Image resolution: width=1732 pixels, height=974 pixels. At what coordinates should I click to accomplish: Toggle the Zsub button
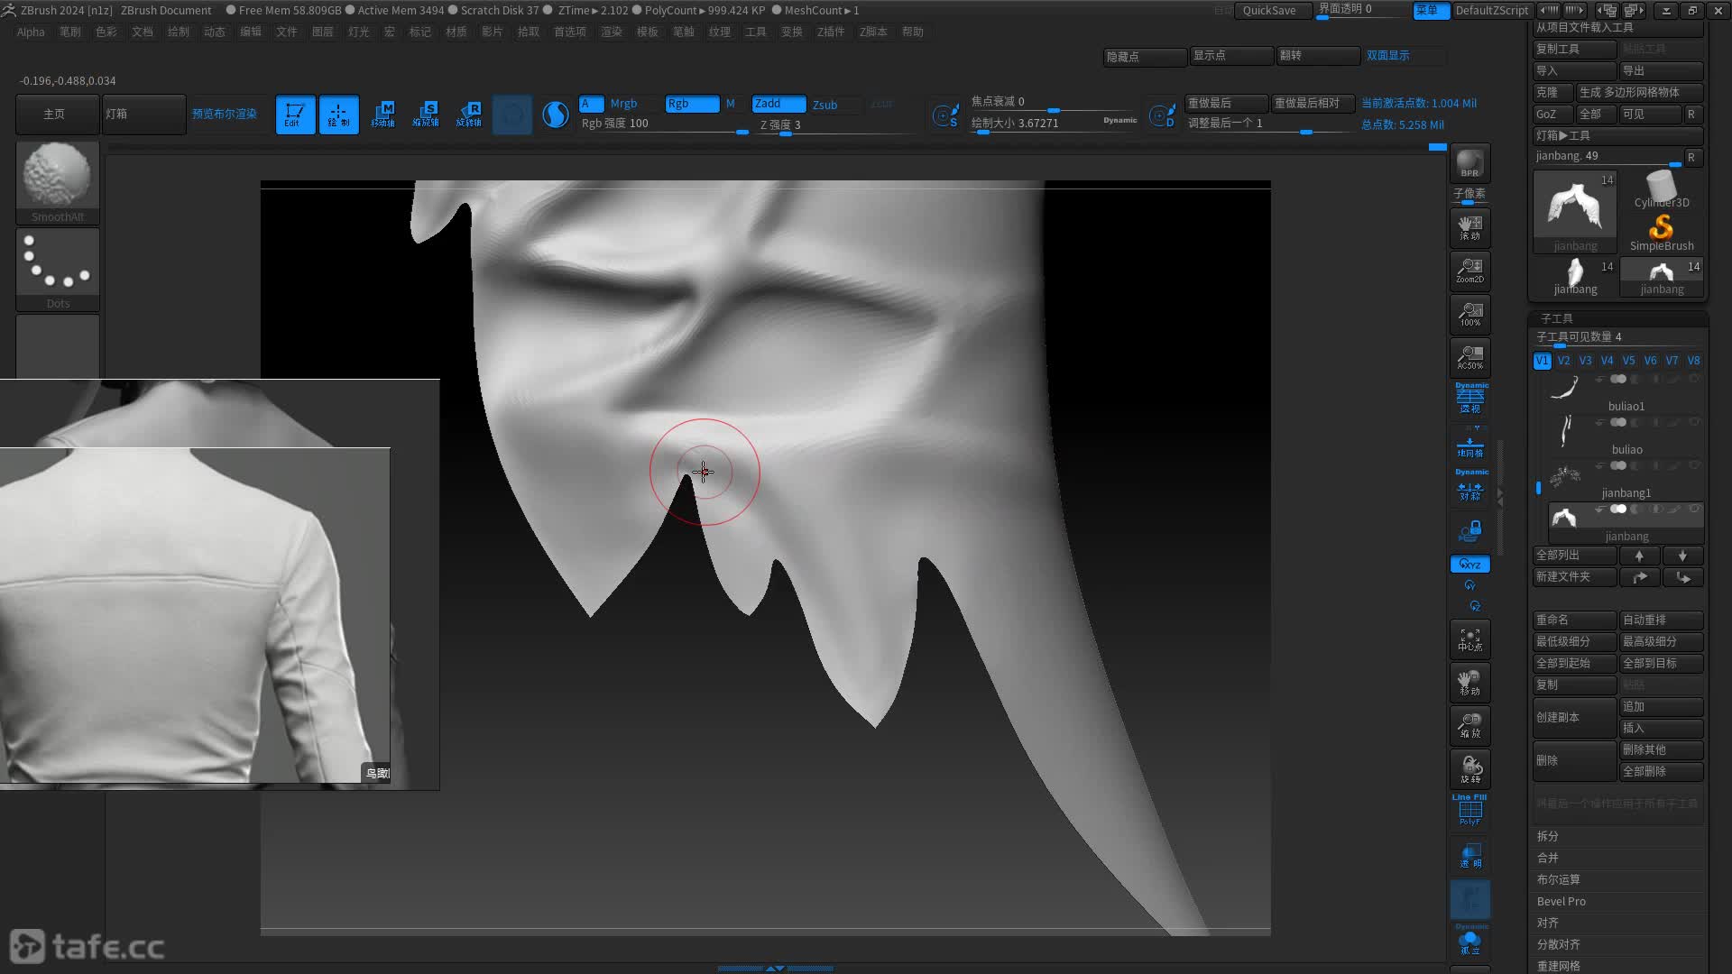pos(825,105)
